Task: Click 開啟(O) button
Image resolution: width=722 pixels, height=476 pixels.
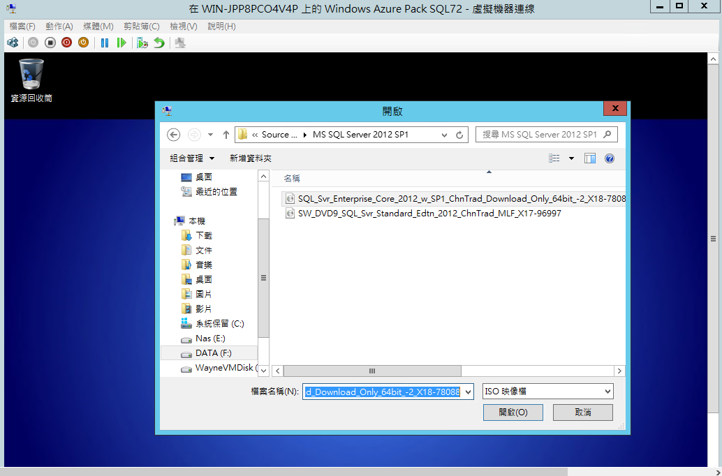Action: (513, 412)
